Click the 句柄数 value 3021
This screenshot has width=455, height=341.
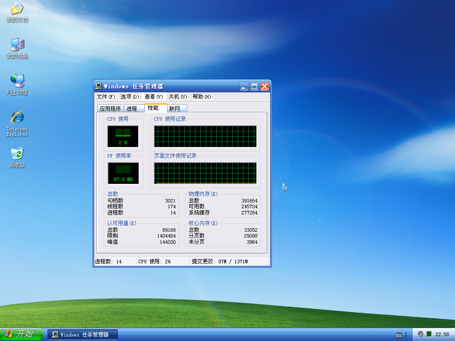170,201
